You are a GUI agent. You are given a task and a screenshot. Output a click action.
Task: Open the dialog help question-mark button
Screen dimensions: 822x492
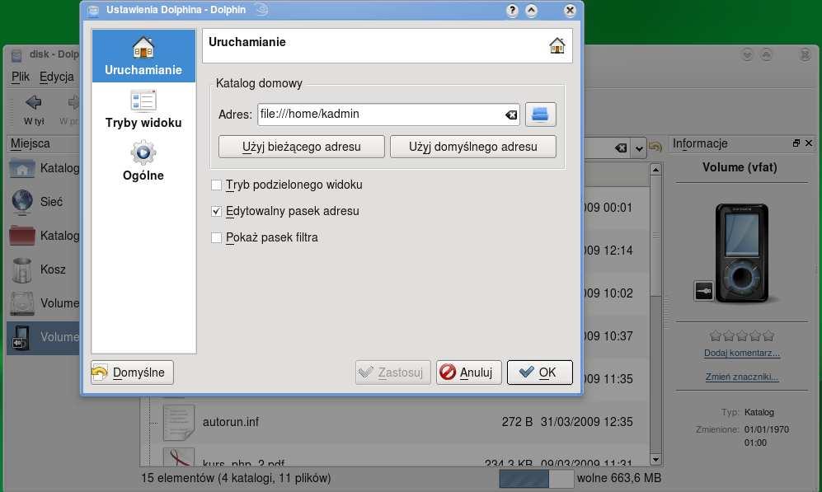[512, 11]
